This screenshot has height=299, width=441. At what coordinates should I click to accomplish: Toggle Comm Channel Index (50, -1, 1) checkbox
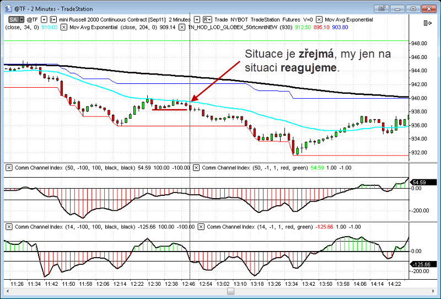click(196, 168)
